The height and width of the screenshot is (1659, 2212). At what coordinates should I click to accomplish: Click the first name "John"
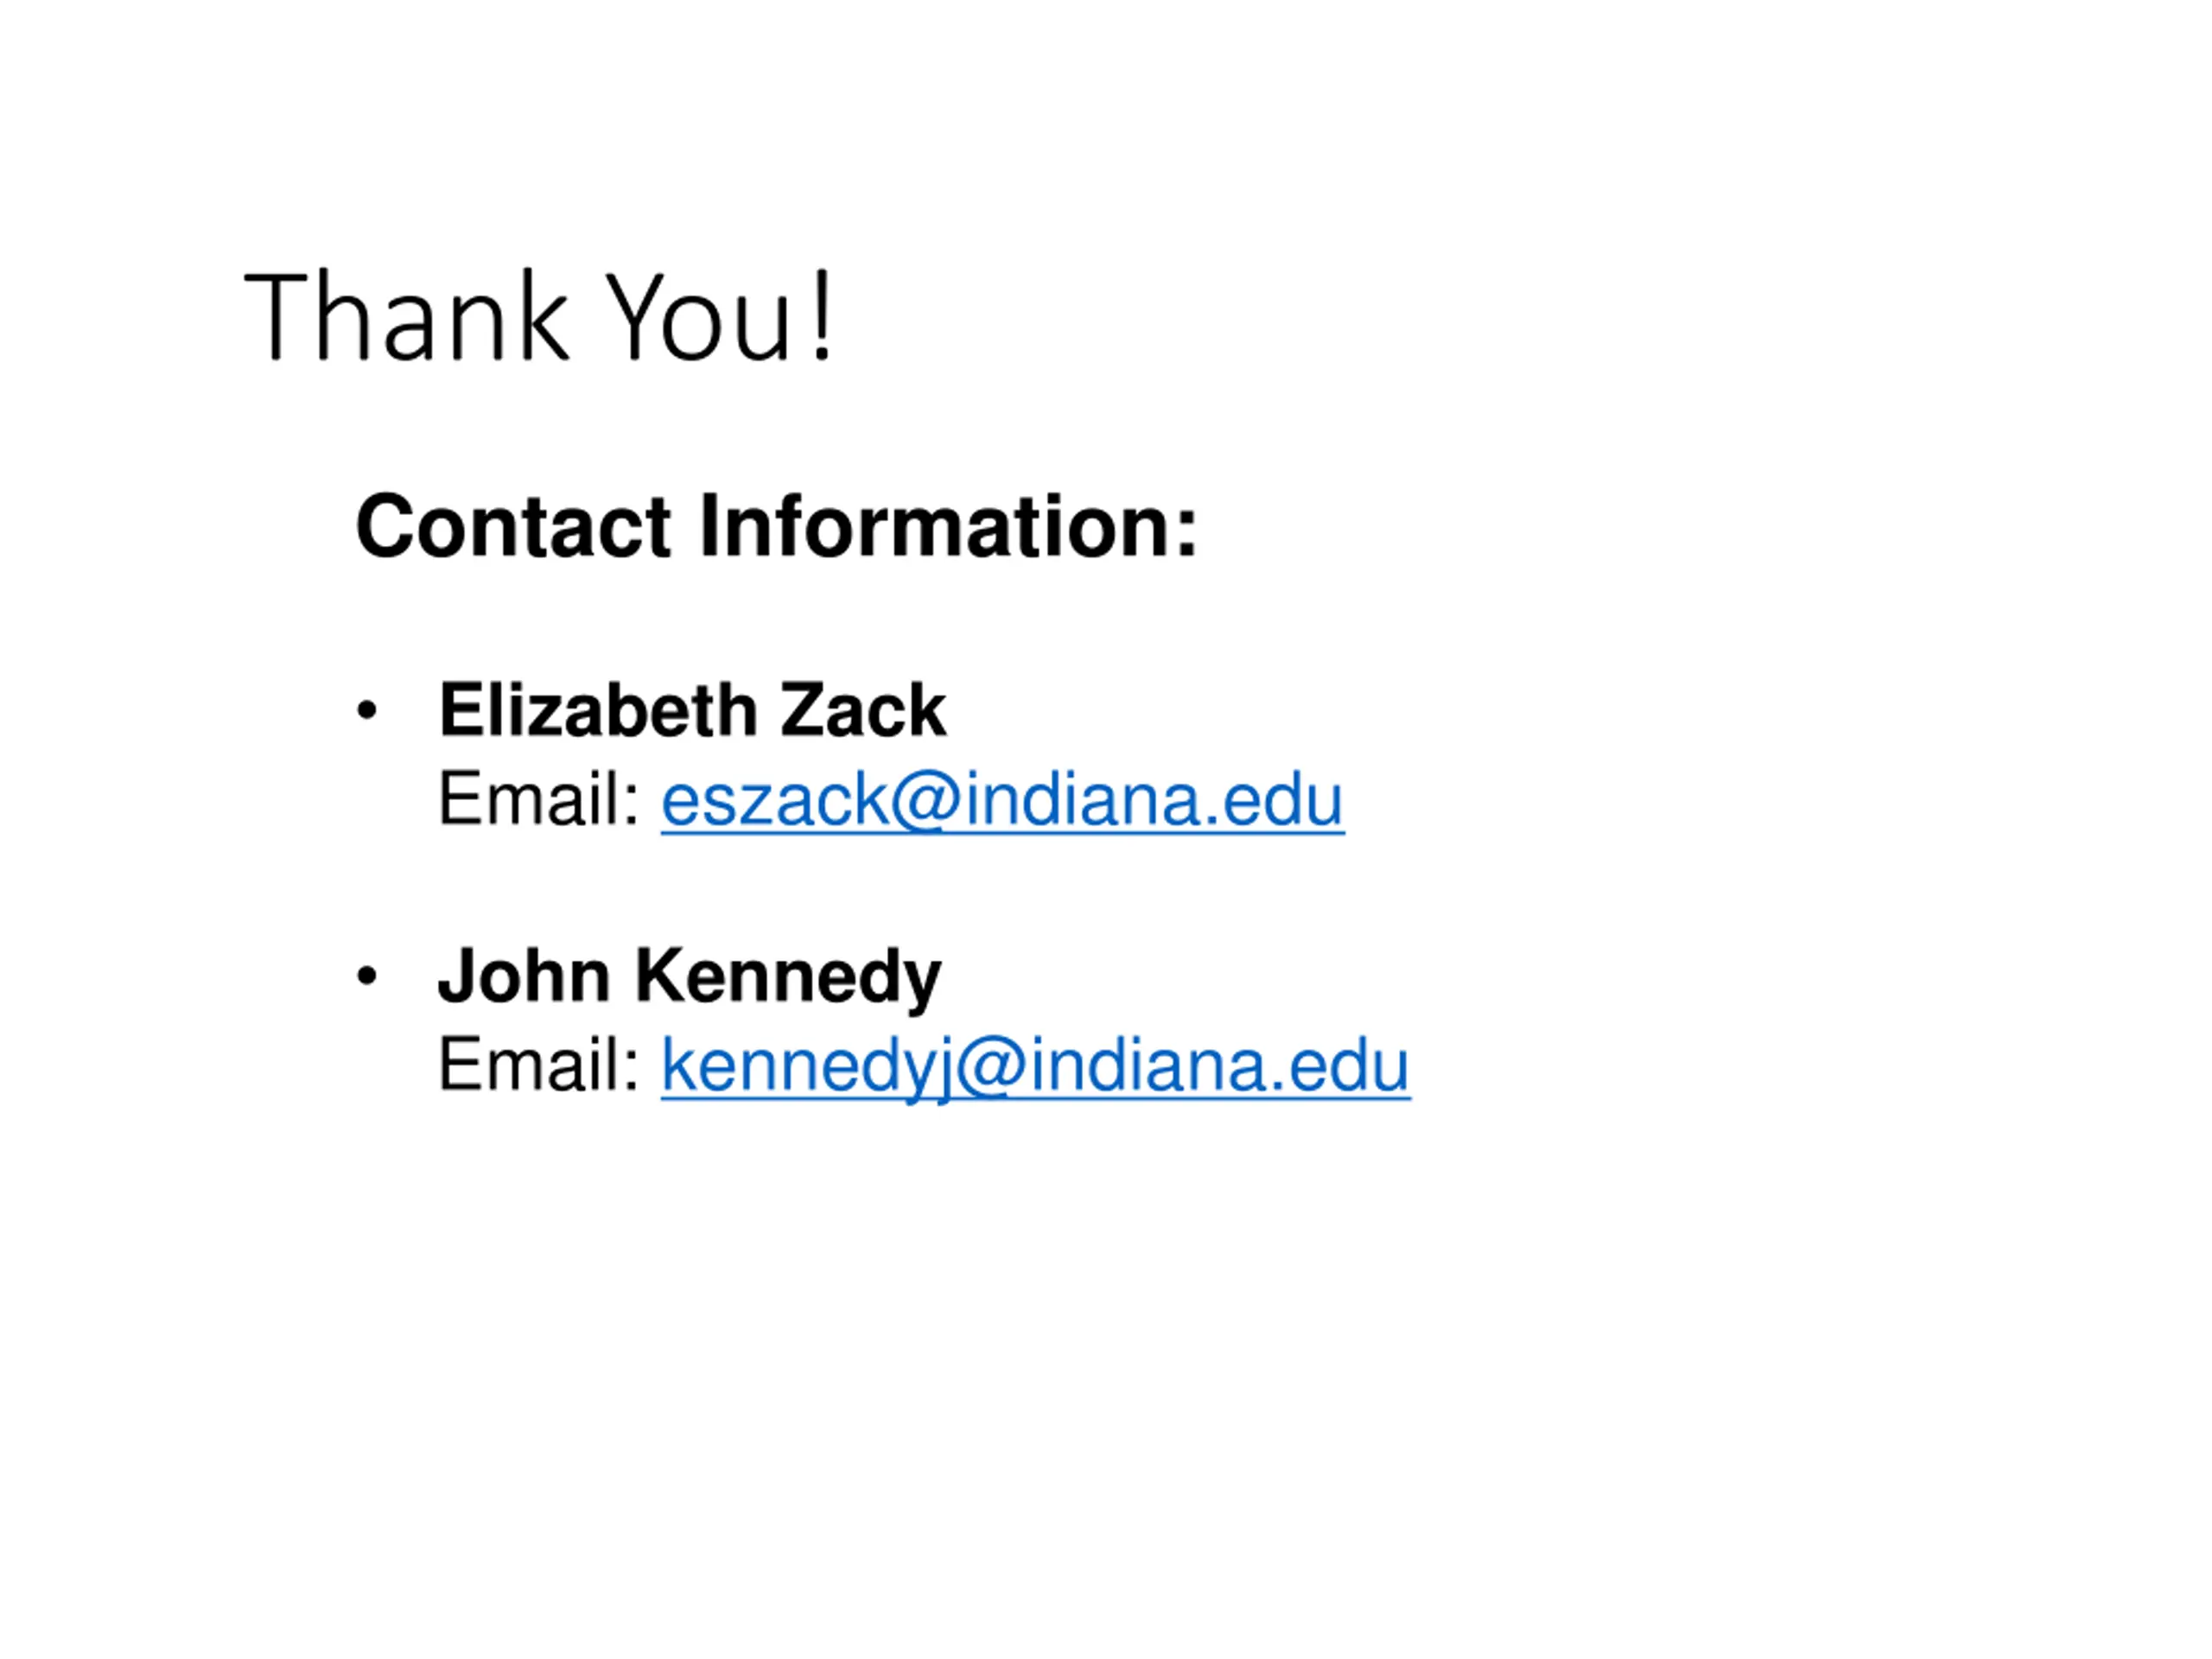(x=525, y=975)
